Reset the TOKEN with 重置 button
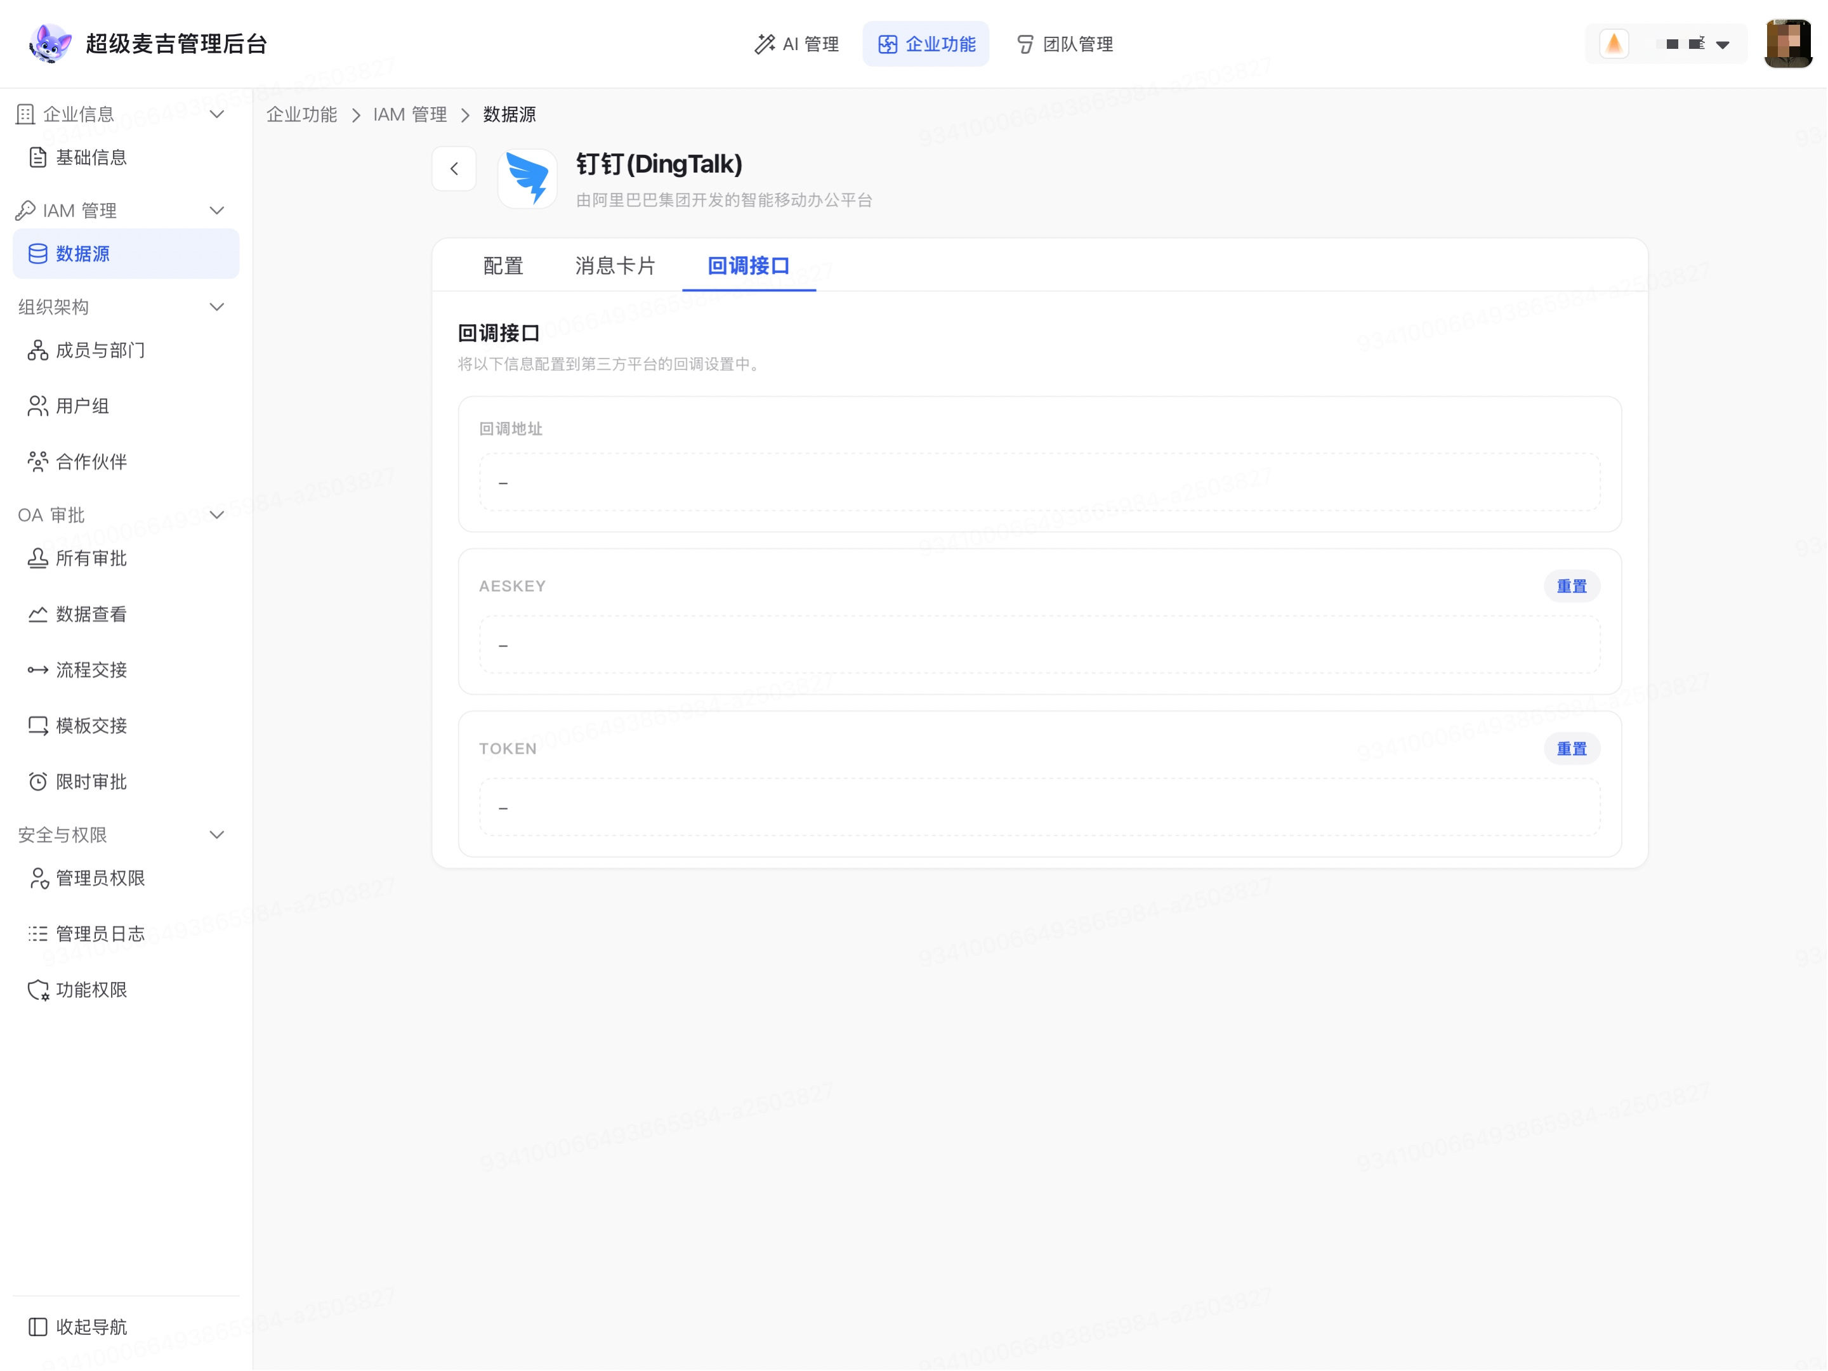 point(1572,749)
